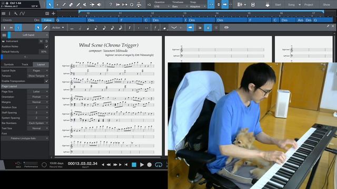Image resolution: width=337 pixels, height=189 pixels.
Task: Click the white download arrow icon
Action: (x=267, y=5)
